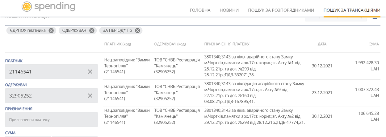Screen dimensions: 386x137
Task: Click the recipient cell in the Акту №9 row
Action: click(177, 92)
